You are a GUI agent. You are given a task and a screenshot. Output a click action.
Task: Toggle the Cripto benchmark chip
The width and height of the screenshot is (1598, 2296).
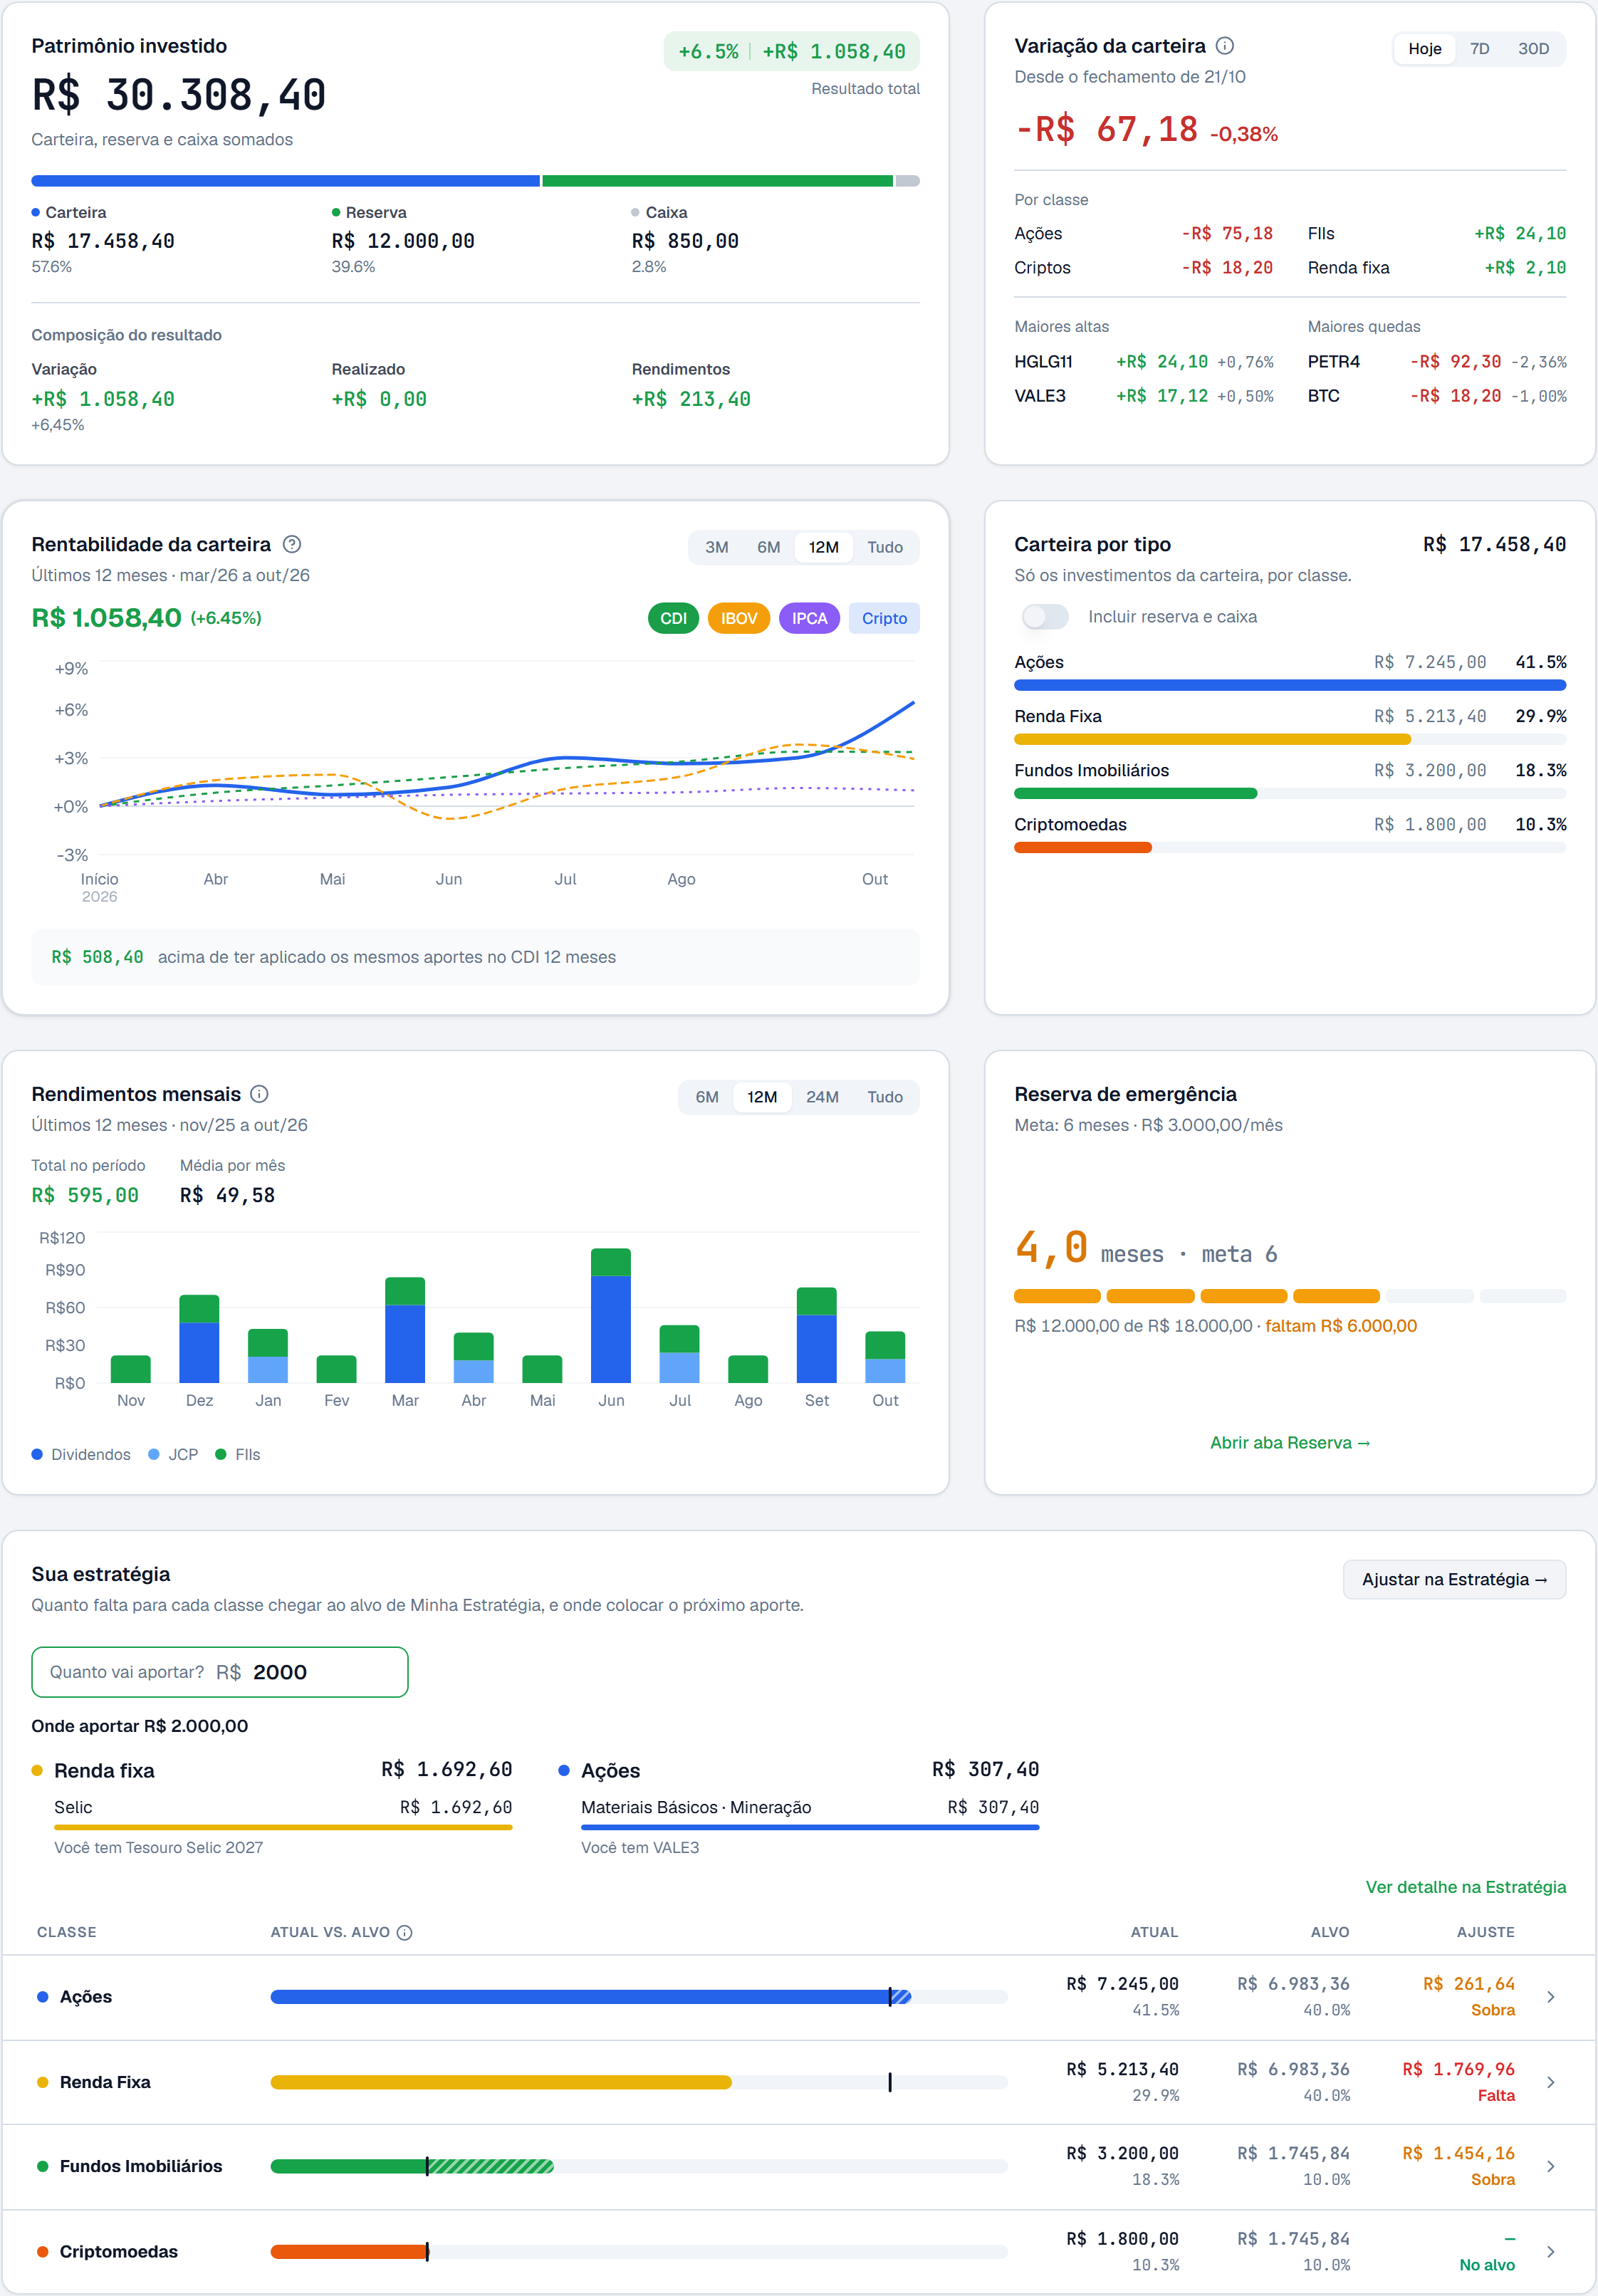click(884, 618)
